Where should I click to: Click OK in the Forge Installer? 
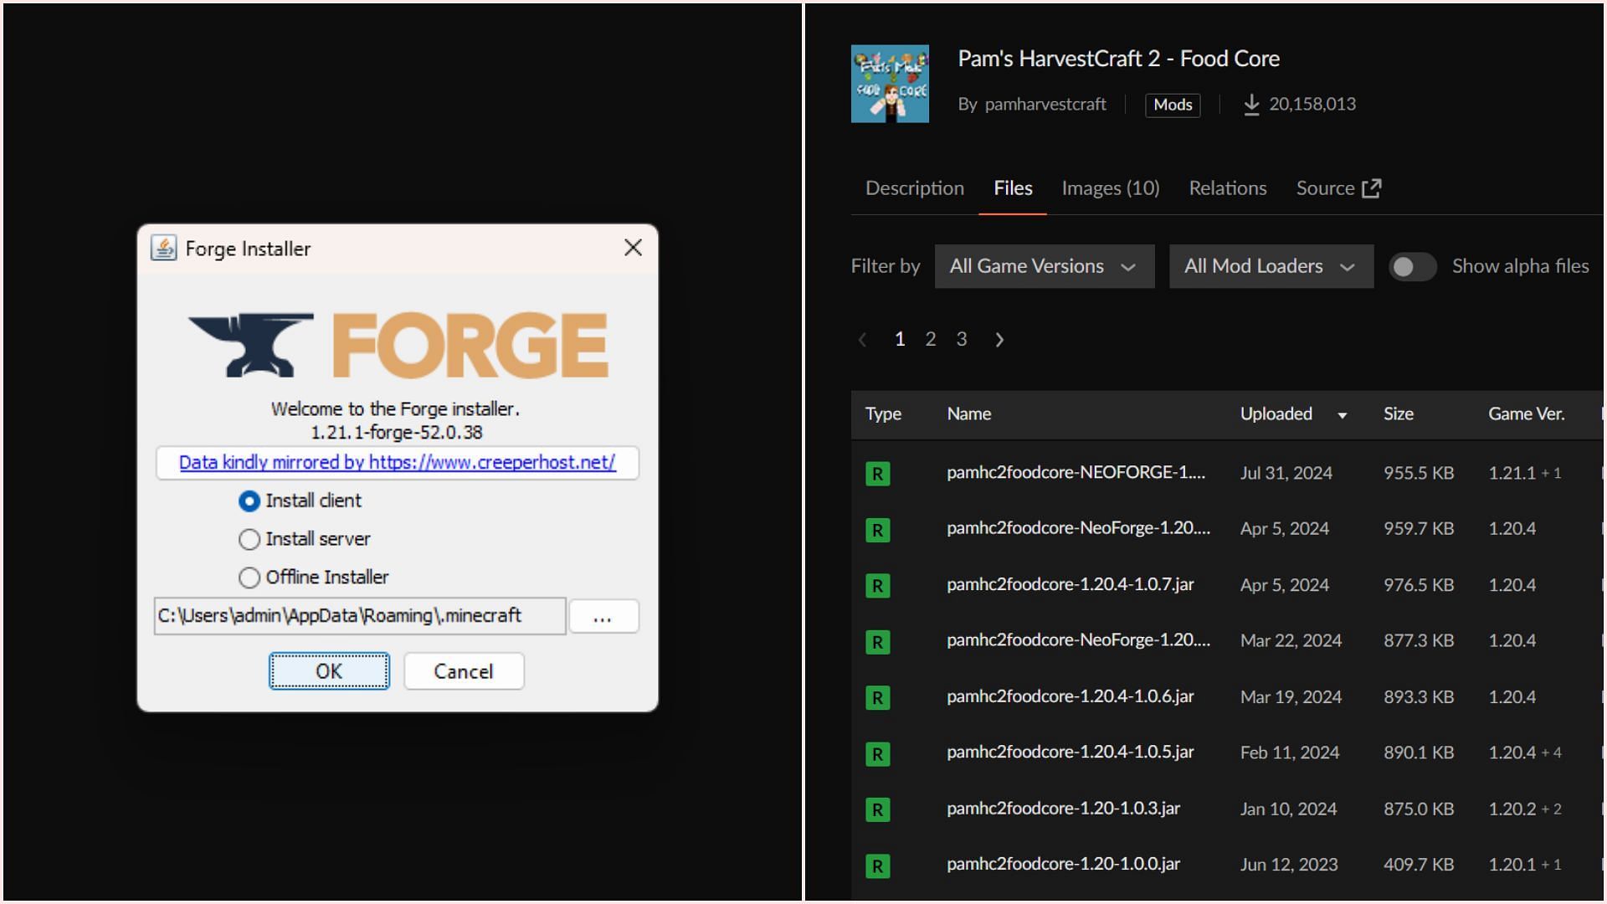tap(329, 671)
